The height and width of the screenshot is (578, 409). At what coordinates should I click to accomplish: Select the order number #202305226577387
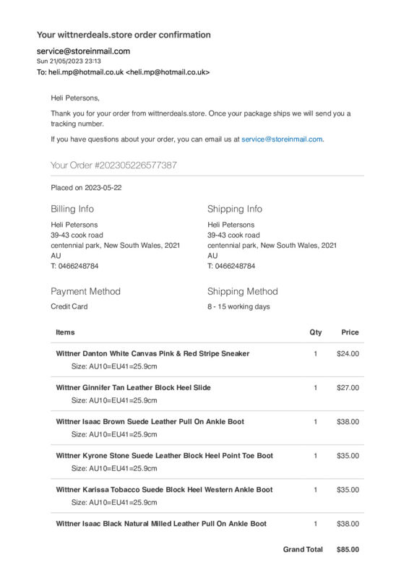click(136, 165)
